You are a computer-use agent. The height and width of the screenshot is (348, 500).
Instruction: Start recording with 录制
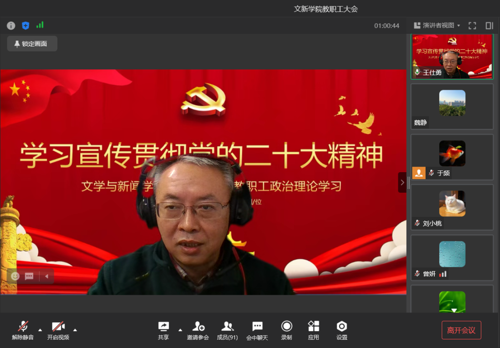click(x=286, y=330)
